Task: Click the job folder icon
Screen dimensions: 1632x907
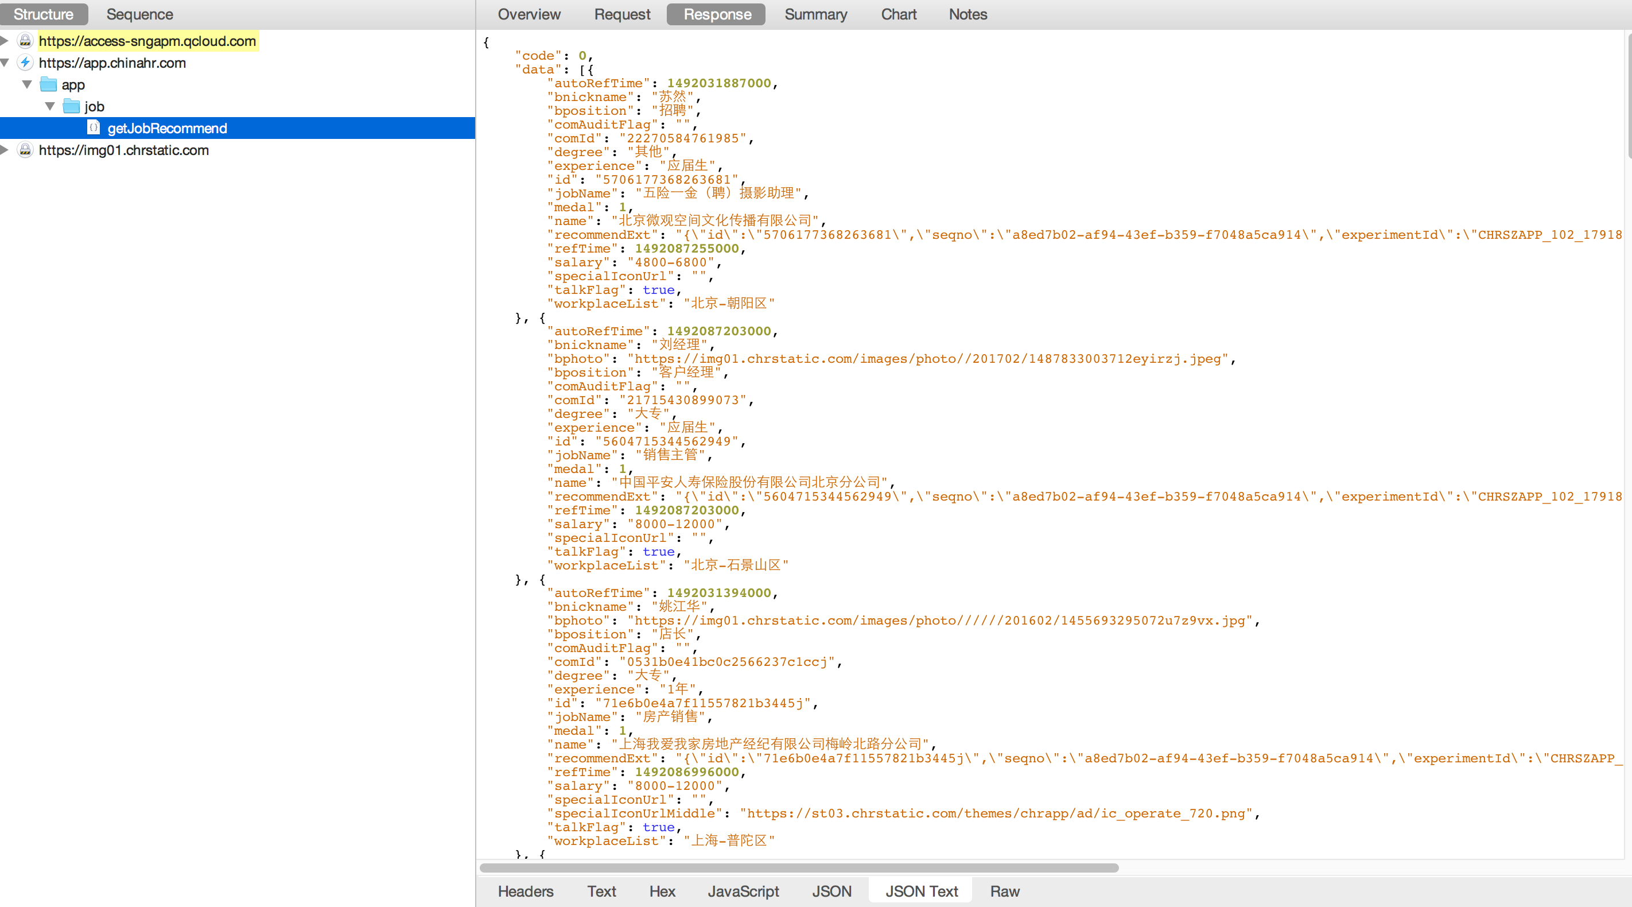Action: (x=71, y=106)
